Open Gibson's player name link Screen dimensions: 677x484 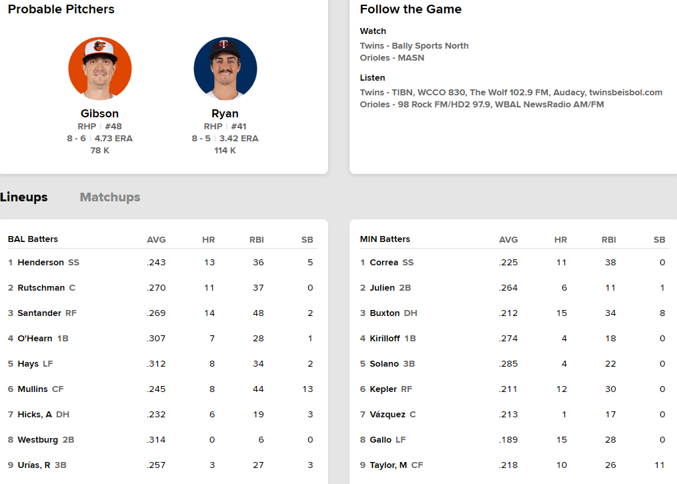pyautogui.click(x=100, y=113)
